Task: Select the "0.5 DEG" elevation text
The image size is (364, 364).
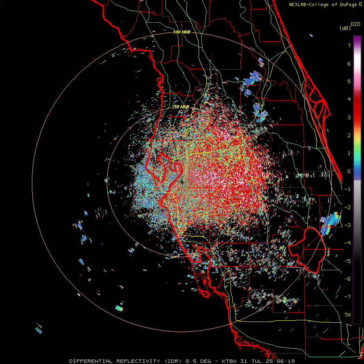Action: (199, 361)
